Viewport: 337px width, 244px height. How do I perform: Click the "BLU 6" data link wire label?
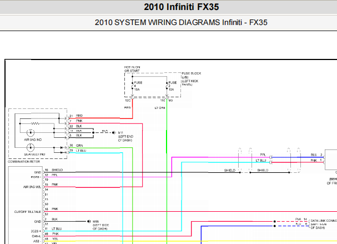tap(301, 224)
